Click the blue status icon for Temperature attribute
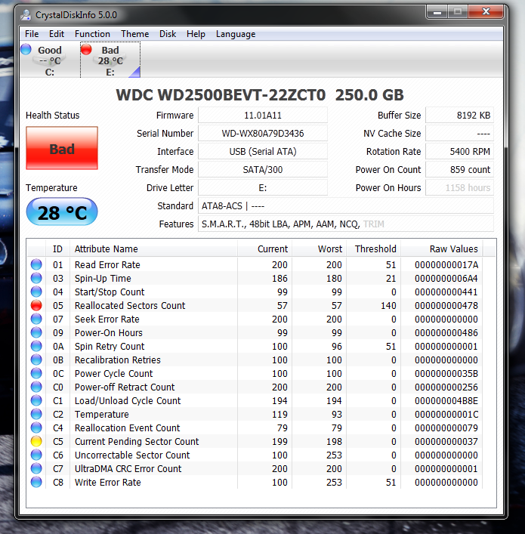The image size is (525, 534). tap(36, 414)
